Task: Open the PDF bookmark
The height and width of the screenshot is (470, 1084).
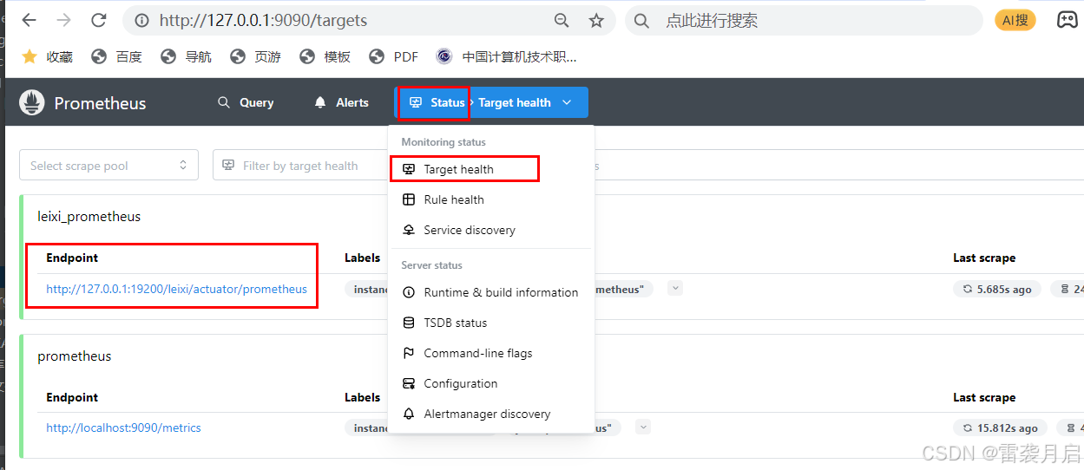Action: 393,56
